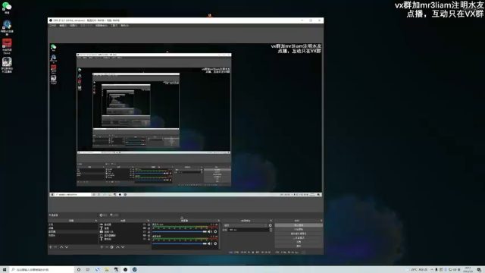485x273 pixels.
Task: Open source properties via the Sources gear icon
Action: 111,247
